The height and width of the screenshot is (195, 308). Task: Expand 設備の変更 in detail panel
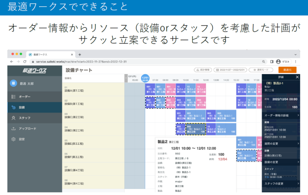[x=281, y=162]
